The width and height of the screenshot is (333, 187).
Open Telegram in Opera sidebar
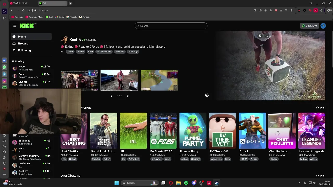point(4,74)
